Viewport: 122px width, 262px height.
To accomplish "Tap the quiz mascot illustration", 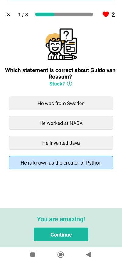I will (61, 44).
